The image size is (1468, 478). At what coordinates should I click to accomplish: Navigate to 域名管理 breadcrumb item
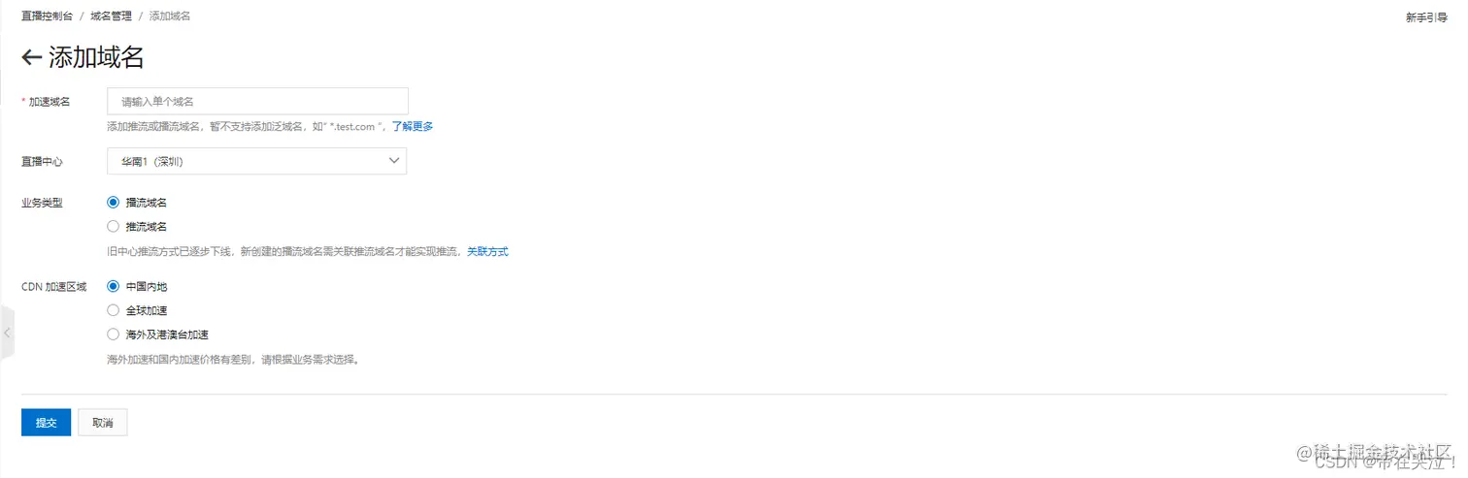point(111,16)
